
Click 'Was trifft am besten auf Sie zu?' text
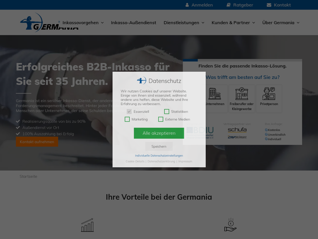click(243, 77)
